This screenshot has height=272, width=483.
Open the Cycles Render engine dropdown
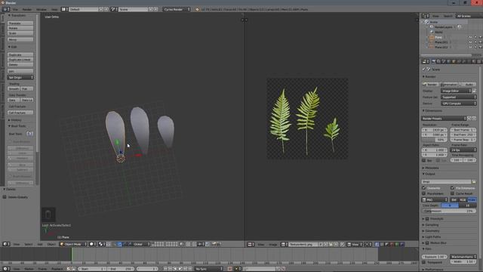pos(177,9)
